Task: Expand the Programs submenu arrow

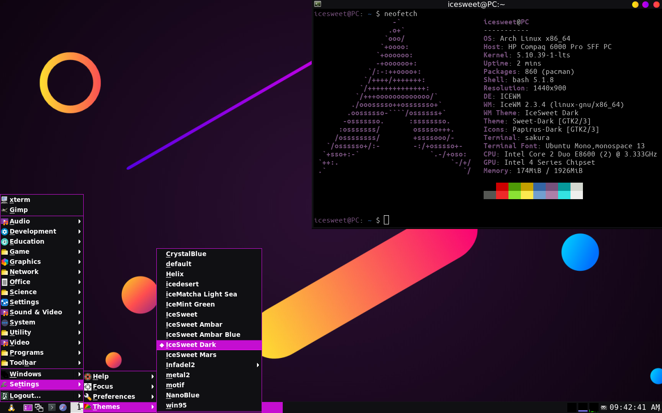Action: (x=80, y=352)
